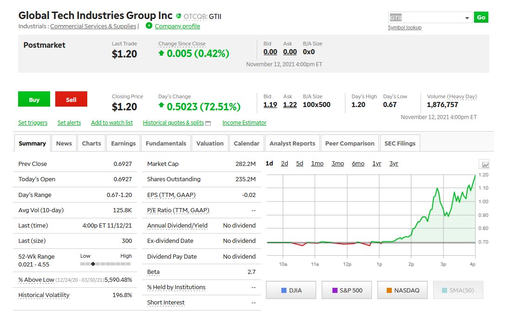
Task: Click the purple S&P 500 color square
Action: [335, 290]
